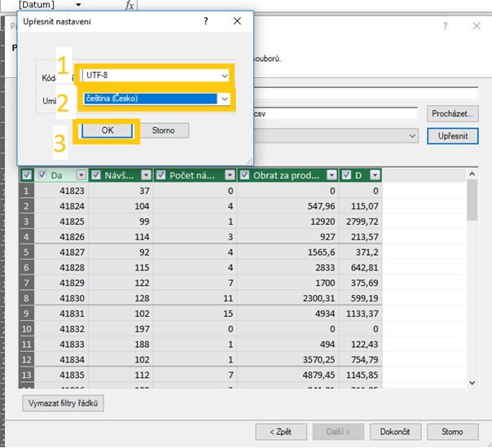The image size is (492, 448).
Task: Open filter arrow of Da column
Action: pyautogui.click(x=81, y=175)
